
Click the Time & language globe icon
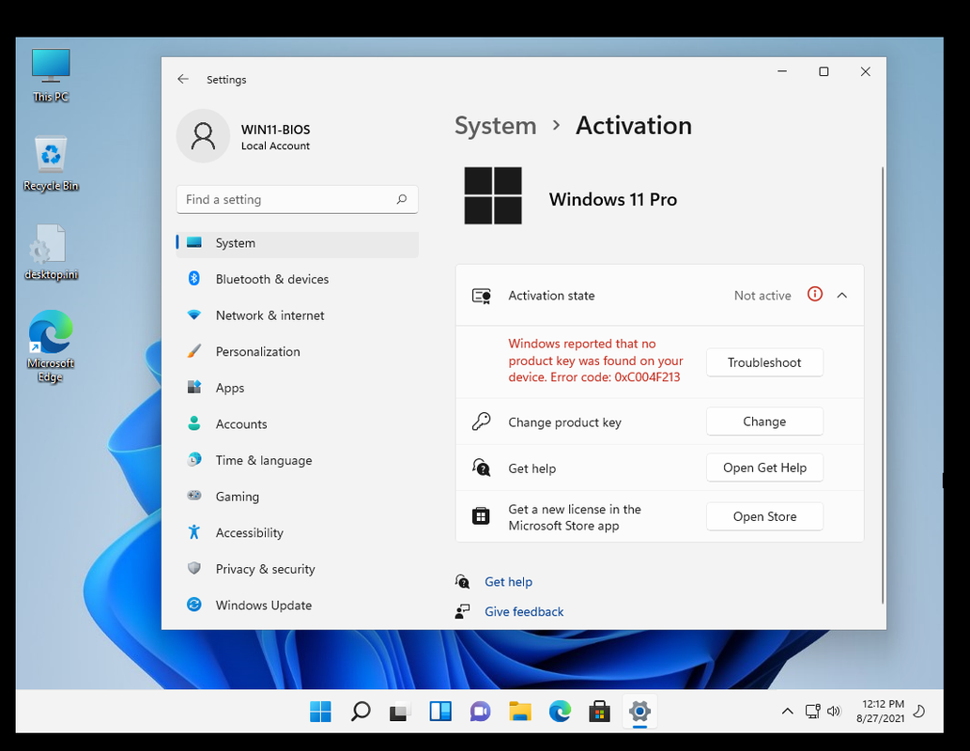pos(193,460)
